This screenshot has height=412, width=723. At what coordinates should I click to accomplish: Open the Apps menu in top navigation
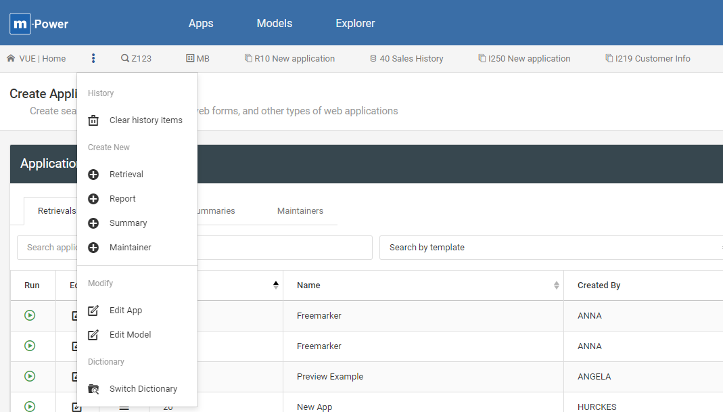click(x=201, y=23)
